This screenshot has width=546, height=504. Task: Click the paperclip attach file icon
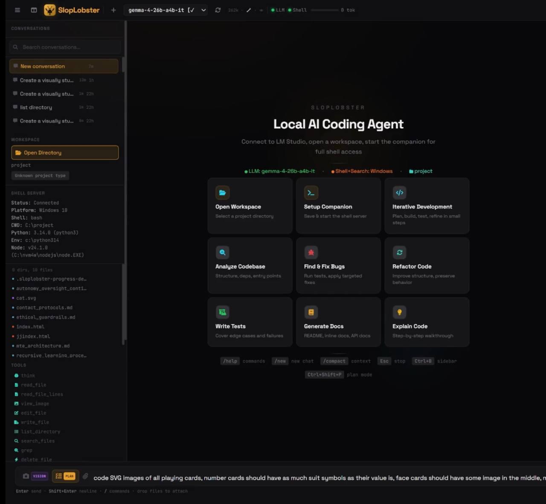[85, 476]
